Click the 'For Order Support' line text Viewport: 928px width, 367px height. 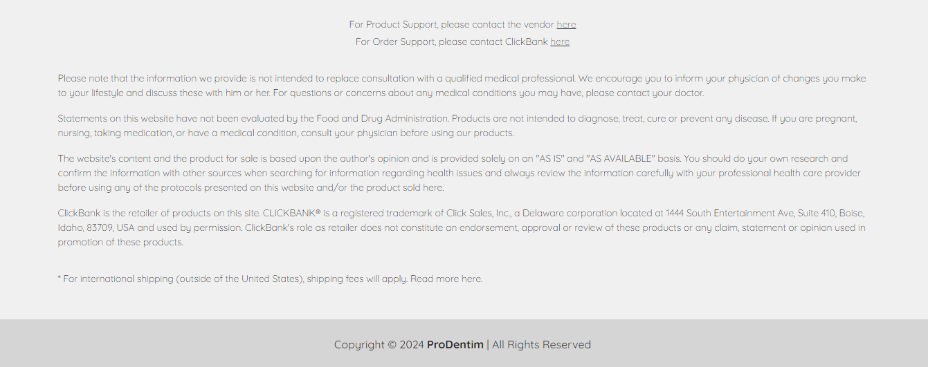pyautogui.click(x=462, y=41)
